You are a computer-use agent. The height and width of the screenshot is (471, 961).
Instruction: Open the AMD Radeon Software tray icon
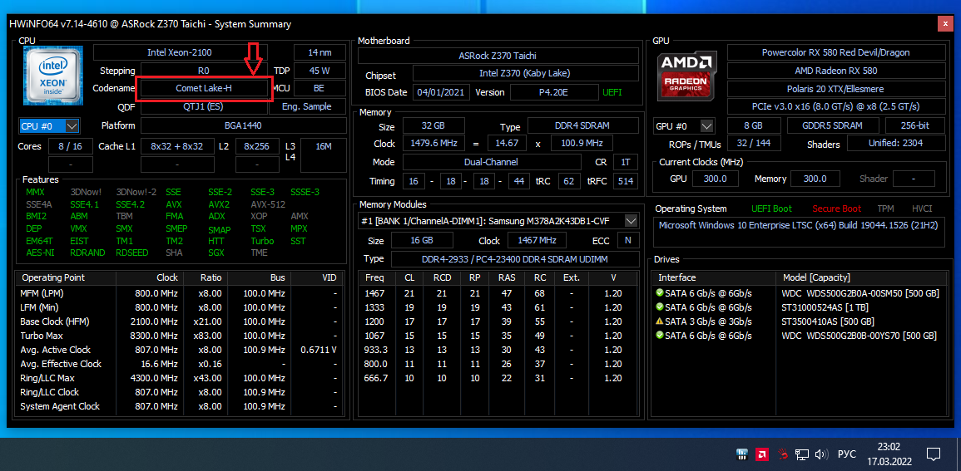pos(762,454)
